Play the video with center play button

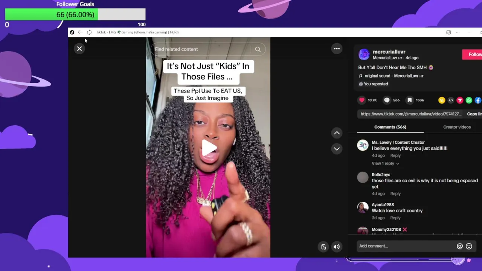[x=208, y=148]
